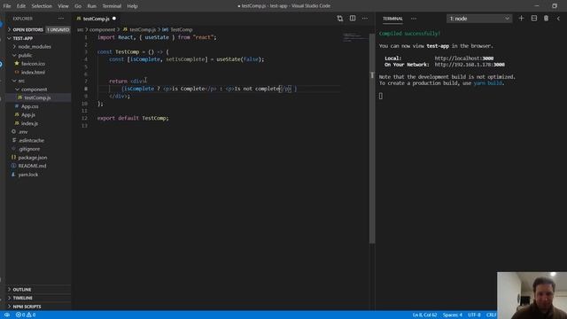Viewport: 567px width, 319px height.
Task: Open the Help menu
Action: (x=132, y=6)
